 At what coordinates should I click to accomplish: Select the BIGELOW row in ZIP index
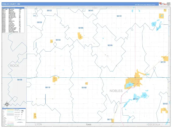pyautogui.click(x=11, y=12)
